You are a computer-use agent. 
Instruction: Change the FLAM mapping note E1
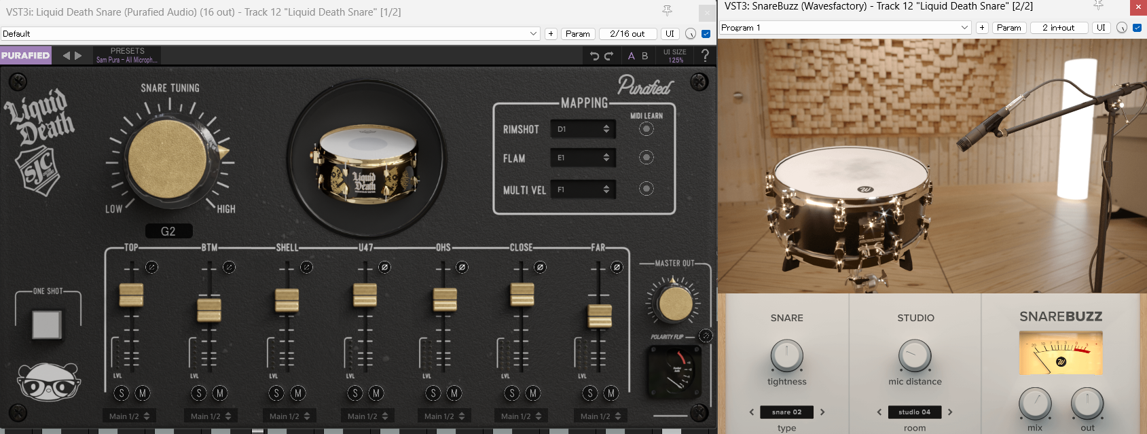tap(583, 158)
